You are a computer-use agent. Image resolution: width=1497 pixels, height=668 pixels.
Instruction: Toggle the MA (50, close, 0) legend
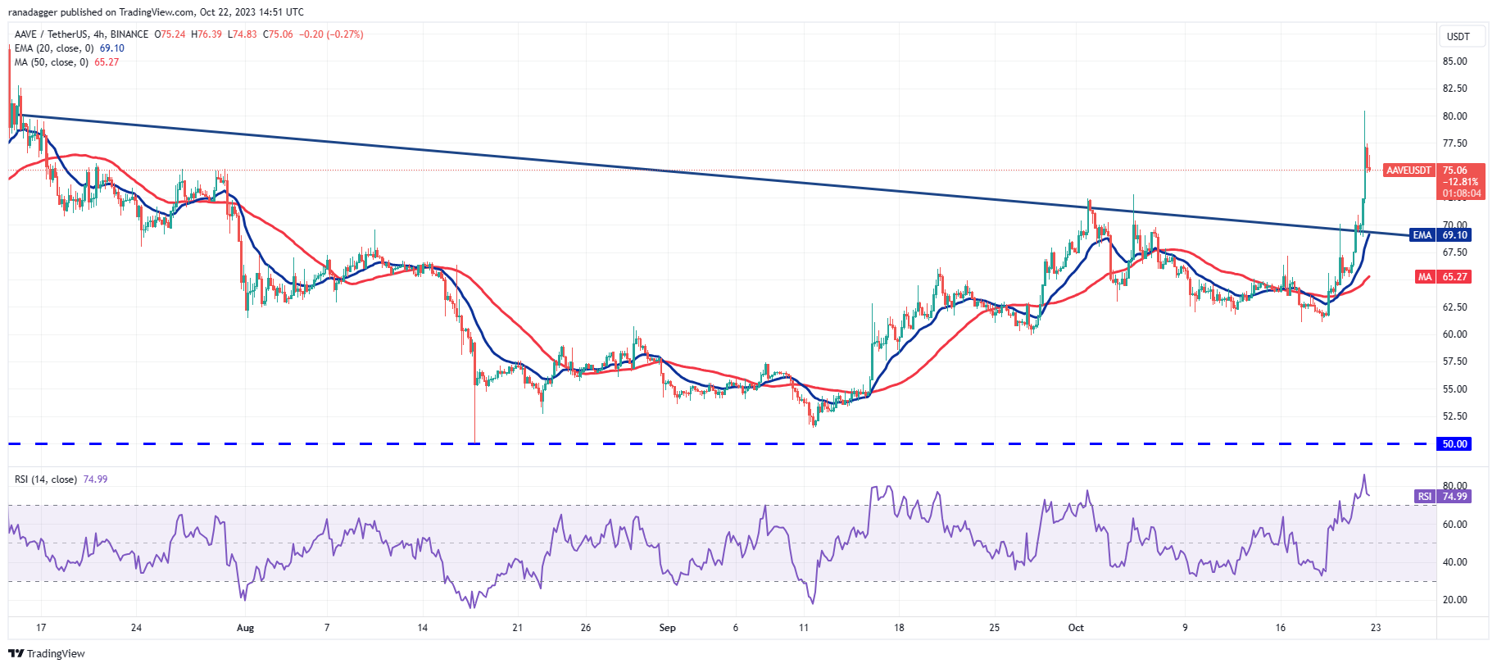[x=52, y=62]
